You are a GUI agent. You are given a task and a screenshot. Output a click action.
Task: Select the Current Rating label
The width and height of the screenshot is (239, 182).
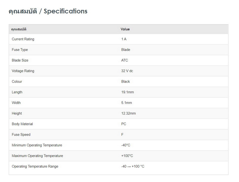coord(23,39)
